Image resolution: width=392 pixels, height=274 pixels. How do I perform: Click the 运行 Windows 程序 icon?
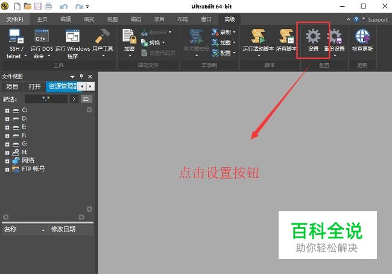[72, 36]
